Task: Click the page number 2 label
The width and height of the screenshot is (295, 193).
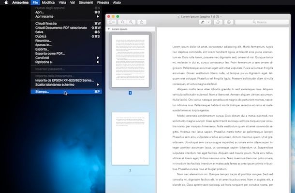Action: tap(130, 170)
